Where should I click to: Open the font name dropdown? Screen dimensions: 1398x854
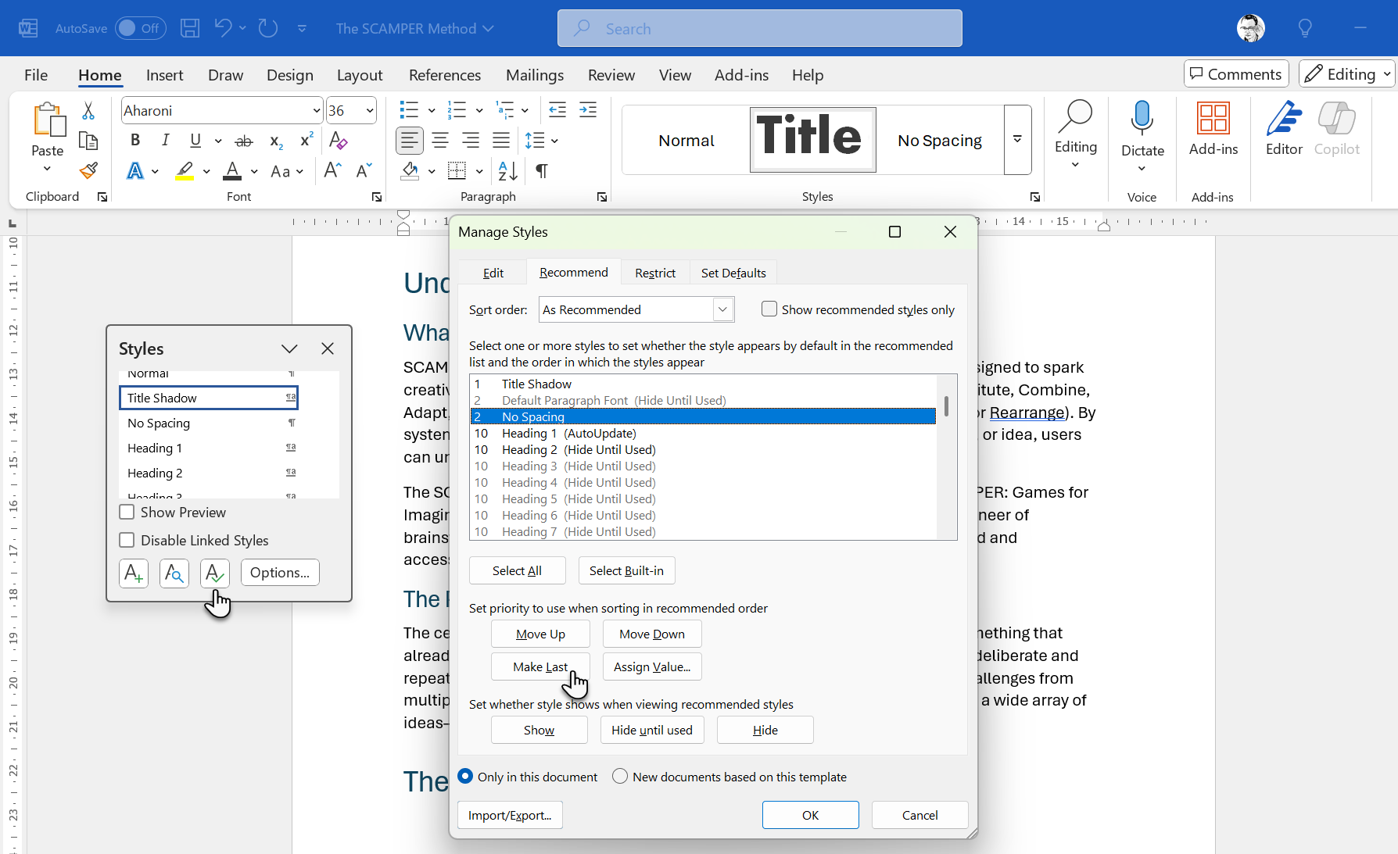(x=316, y=111)
